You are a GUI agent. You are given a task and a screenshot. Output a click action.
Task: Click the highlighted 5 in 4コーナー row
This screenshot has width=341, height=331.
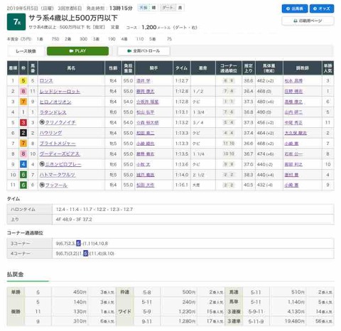[x=86, y=254]
